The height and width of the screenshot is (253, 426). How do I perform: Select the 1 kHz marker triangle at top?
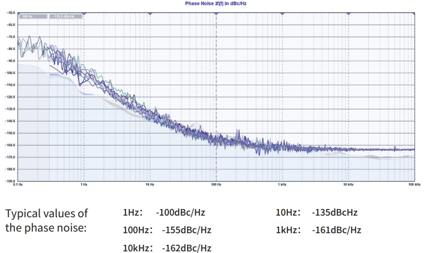point(282,13)
